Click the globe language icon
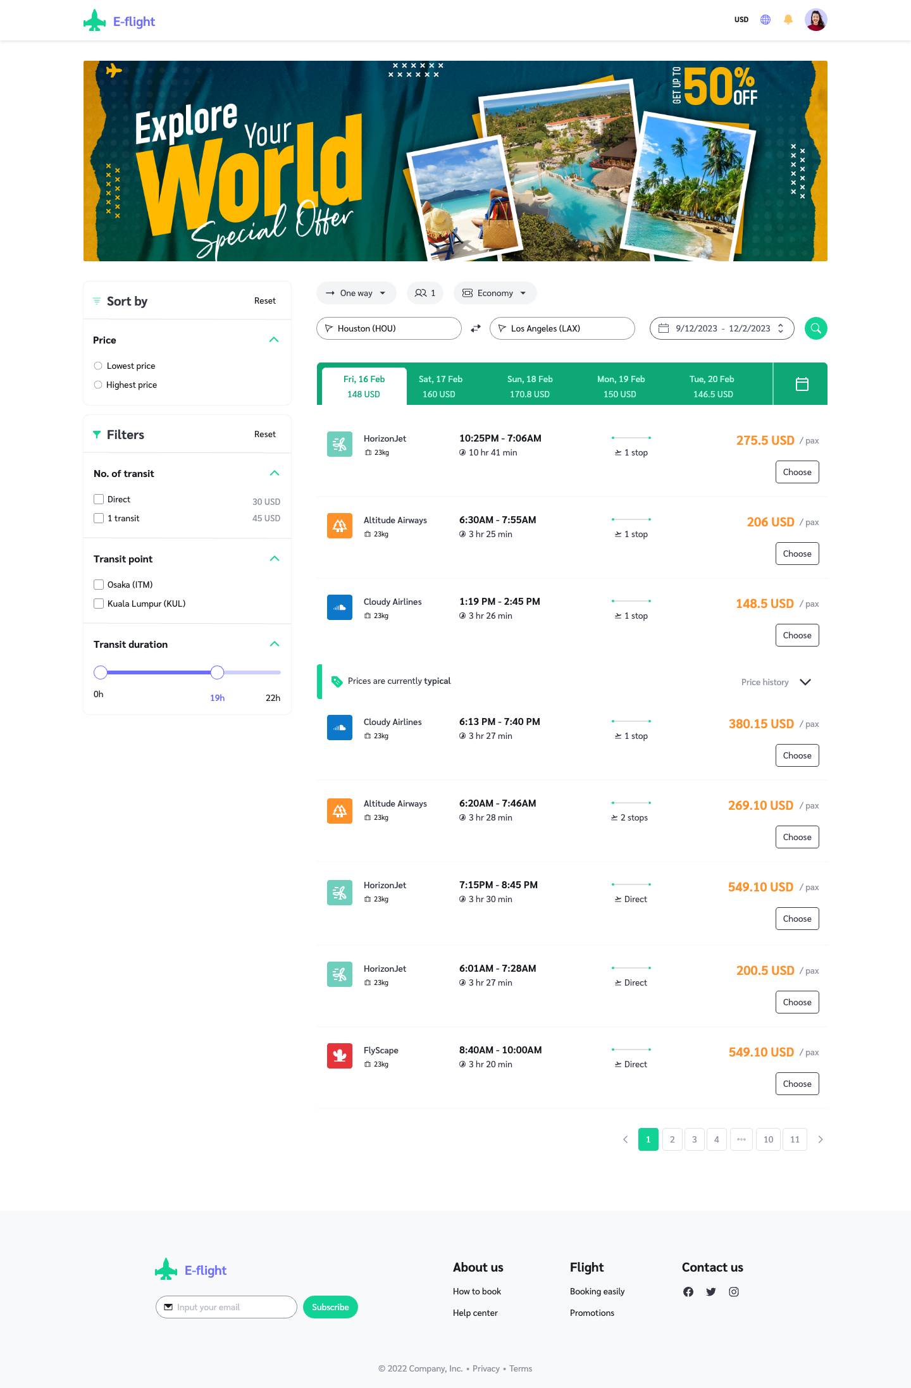 coord(765,20)
